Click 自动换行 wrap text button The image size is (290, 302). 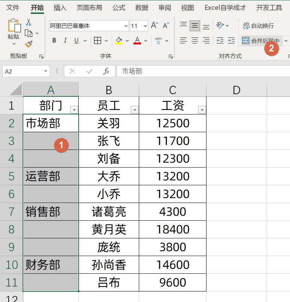pos(258,26)
